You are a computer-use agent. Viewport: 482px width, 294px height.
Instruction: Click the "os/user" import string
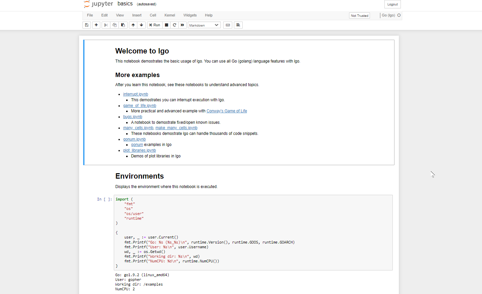134,214
